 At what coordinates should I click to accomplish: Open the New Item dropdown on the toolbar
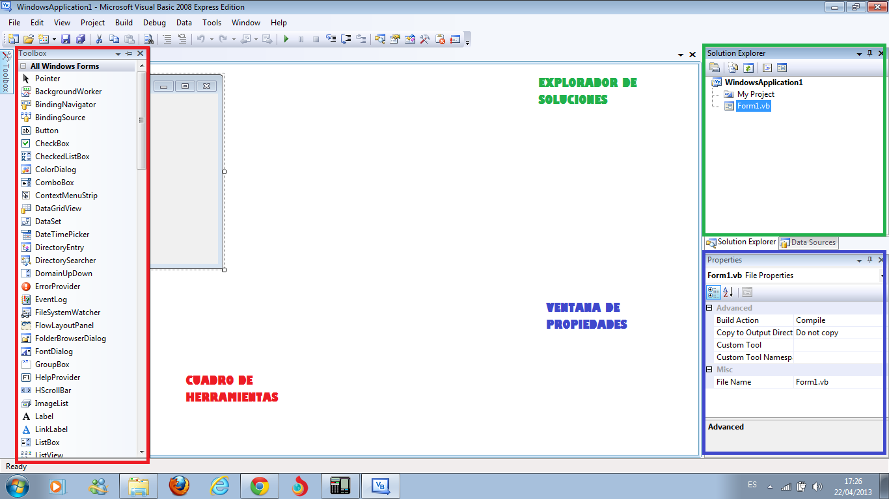click(x=53, y=39)
